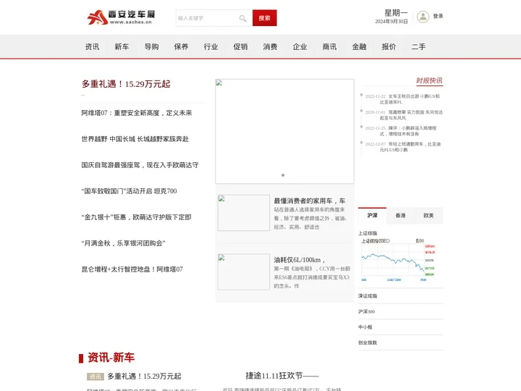Open article 阿维塔07：重塑安全新高度

click(137, 113)
